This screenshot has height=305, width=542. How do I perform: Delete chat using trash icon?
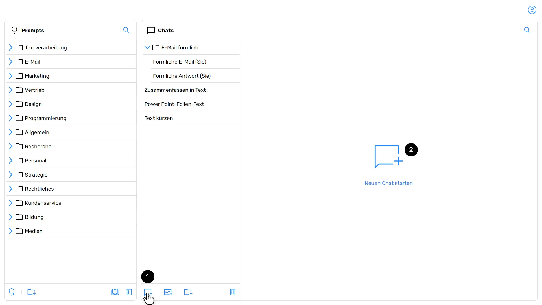(x=233, y=292)
